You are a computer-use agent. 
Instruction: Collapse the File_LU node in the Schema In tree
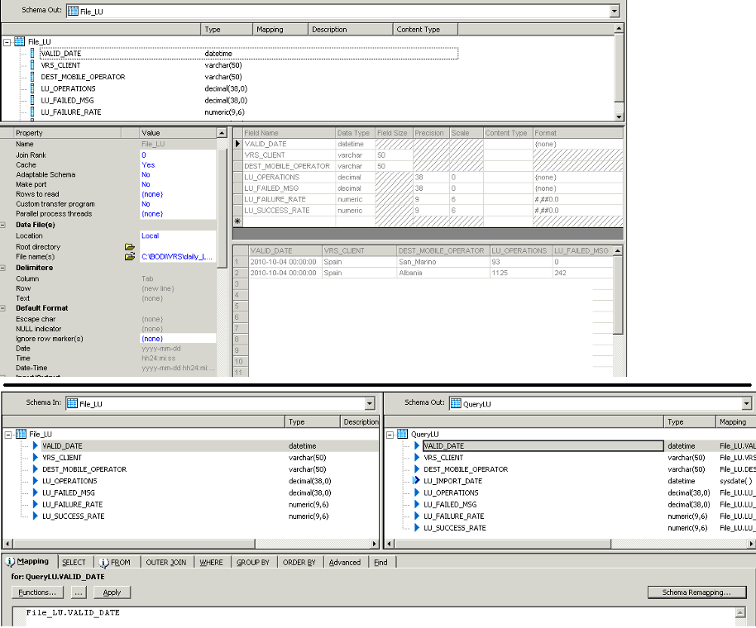[8, 435]
